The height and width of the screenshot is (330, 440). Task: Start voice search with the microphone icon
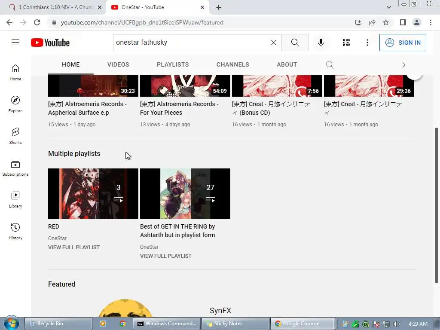321,43
